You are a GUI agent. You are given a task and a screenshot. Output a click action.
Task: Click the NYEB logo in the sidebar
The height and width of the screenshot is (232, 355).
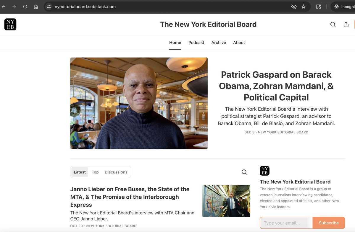click(264, 171)
